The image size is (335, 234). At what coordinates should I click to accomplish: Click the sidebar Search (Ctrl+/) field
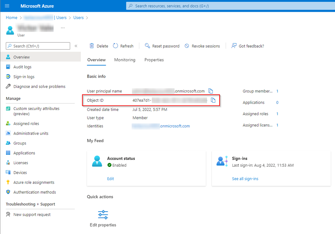click(x=38, y=46)
